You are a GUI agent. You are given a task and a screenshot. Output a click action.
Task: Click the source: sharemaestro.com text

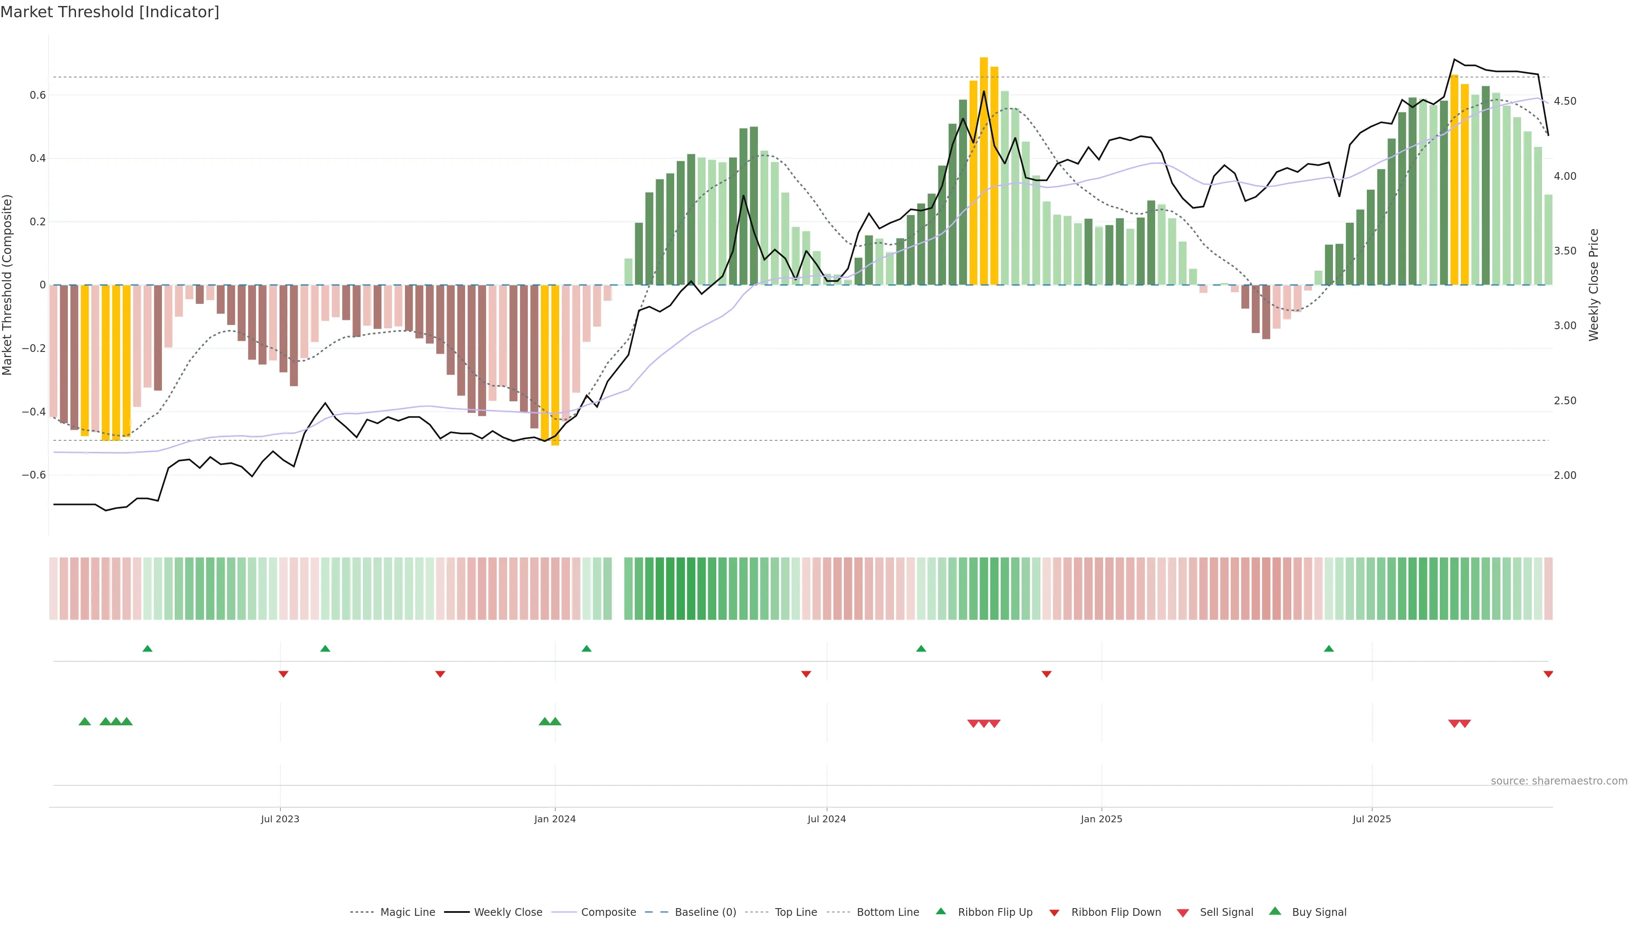coord(1559,781)
